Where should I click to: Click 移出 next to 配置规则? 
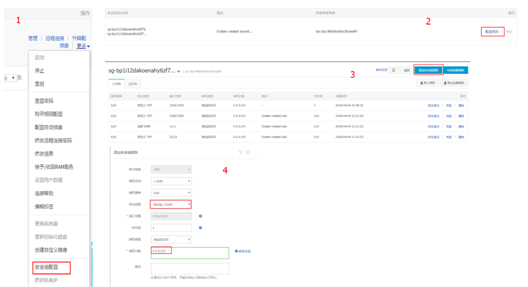509,32
